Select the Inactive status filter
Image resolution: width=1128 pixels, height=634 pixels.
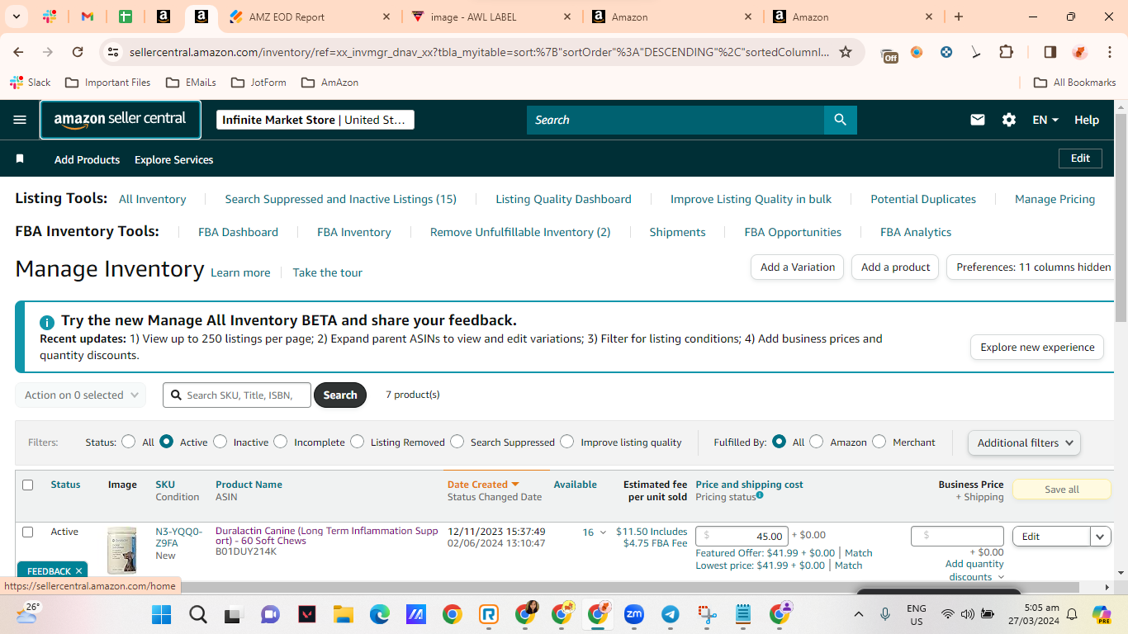[x=220, y=442]
